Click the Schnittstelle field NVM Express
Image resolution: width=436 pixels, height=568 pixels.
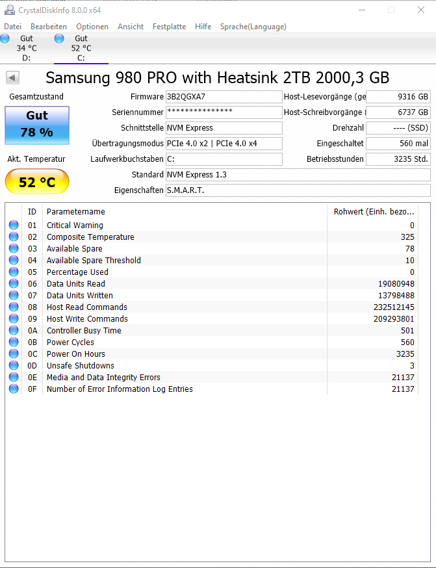224,128
